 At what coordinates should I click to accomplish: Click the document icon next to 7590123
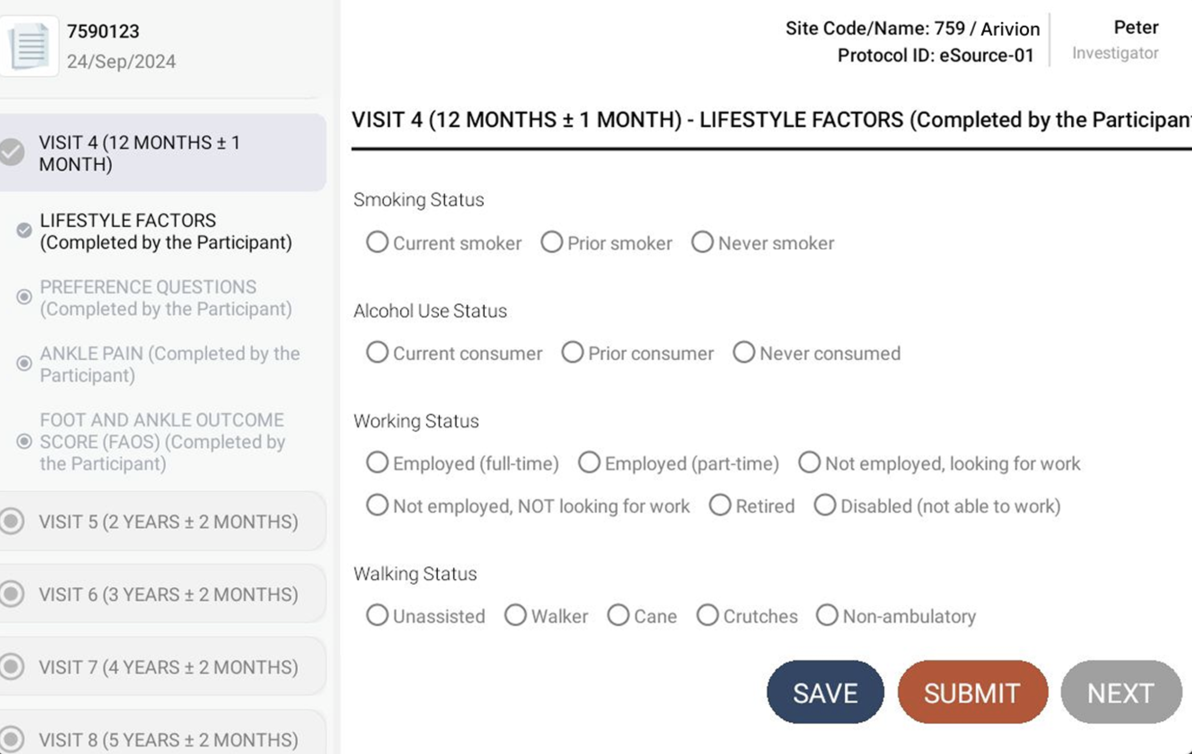(29, 46)
